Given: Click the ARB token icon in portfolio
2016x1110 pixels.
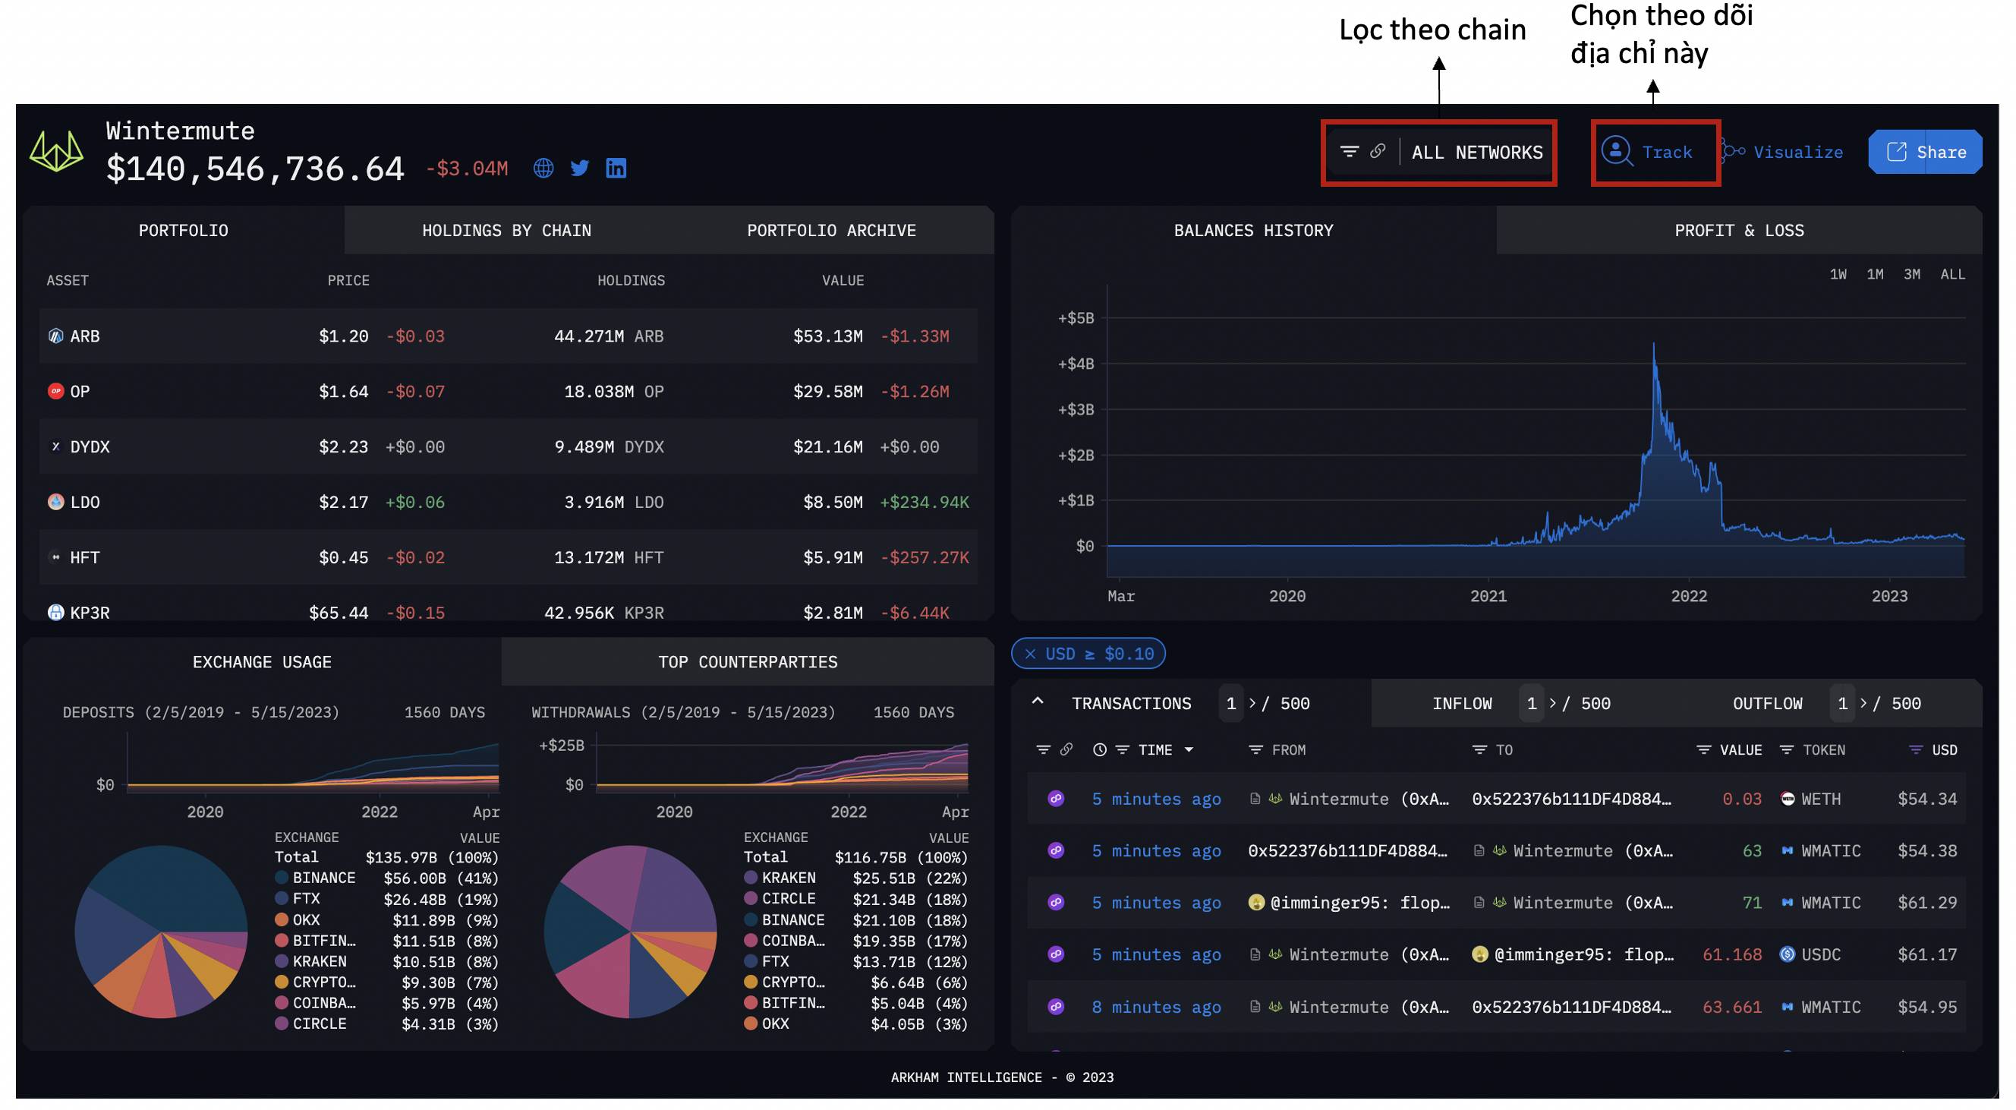Looking at the screenshot, I should pyautogui.click(x=55, y=336).
